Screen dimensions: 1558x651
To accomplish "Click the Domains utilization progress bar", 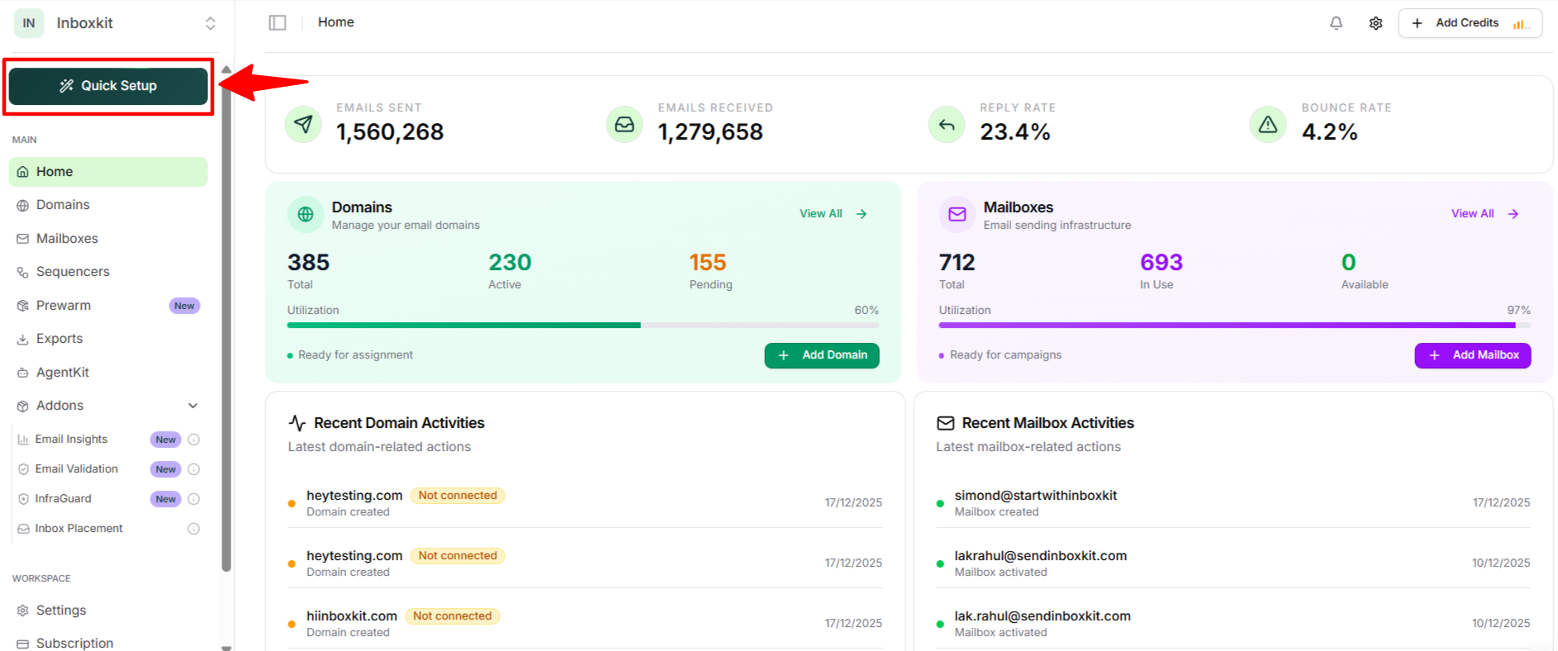I will tap(582, 325).
